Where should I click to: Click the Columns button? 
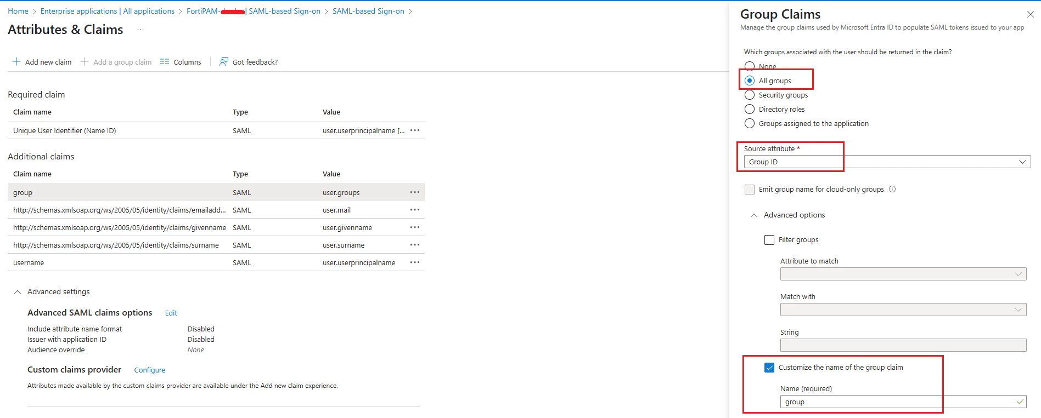(181, 62)
